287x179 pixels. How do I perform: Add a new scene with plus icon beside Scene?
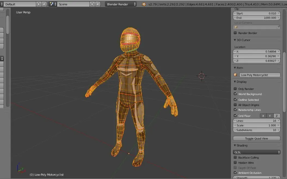click(92, 4)
